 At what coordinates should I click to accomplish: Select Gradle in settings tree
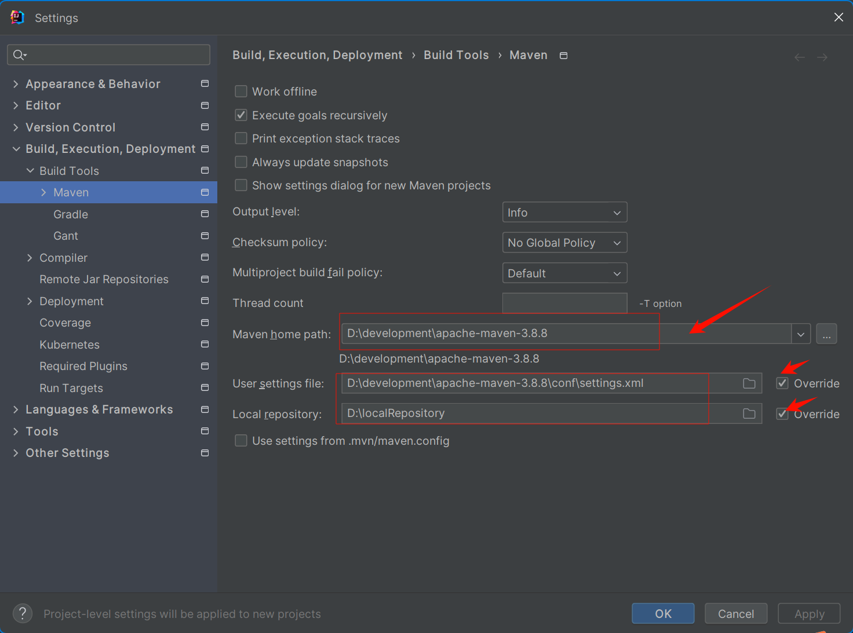coord(71,214)
